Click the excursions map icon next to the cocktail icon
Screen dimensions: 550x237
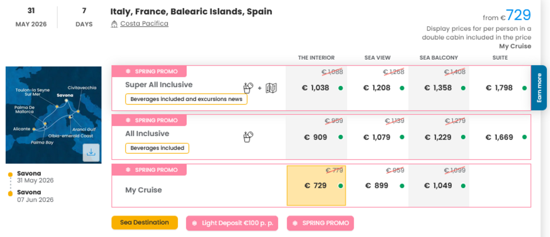tap(271, 88)
